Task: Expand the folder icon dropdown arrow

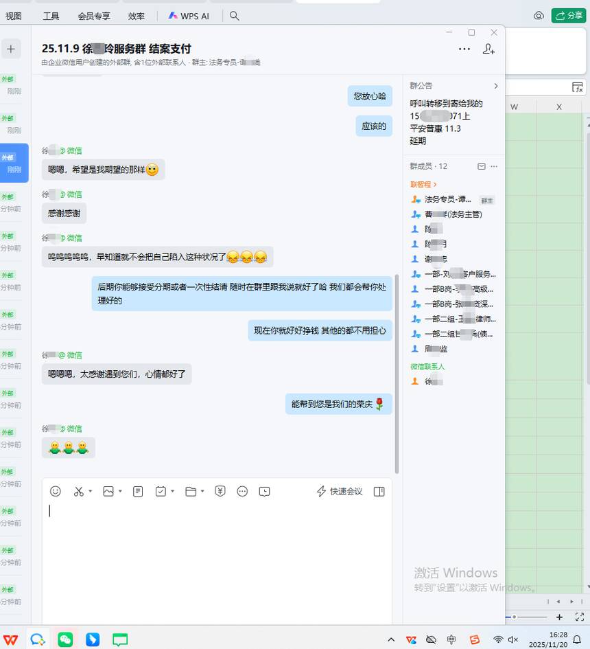Action: pos(202,491)
